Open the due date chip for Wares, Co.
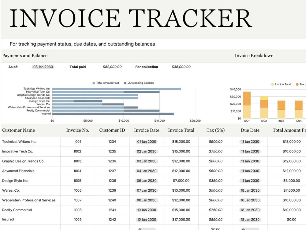The image size is (306, 230). click(x=250, y=190)
